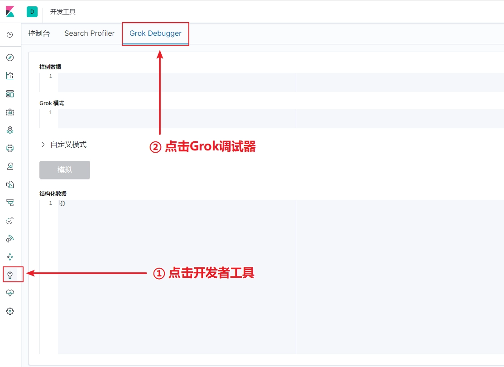Screen dimensions: 504x367
Task: Open the D space avatar
Action: 32,12
